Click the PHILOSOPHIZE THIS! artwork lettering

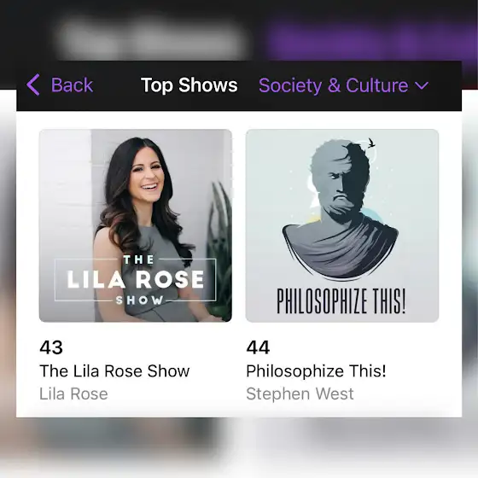341,301
